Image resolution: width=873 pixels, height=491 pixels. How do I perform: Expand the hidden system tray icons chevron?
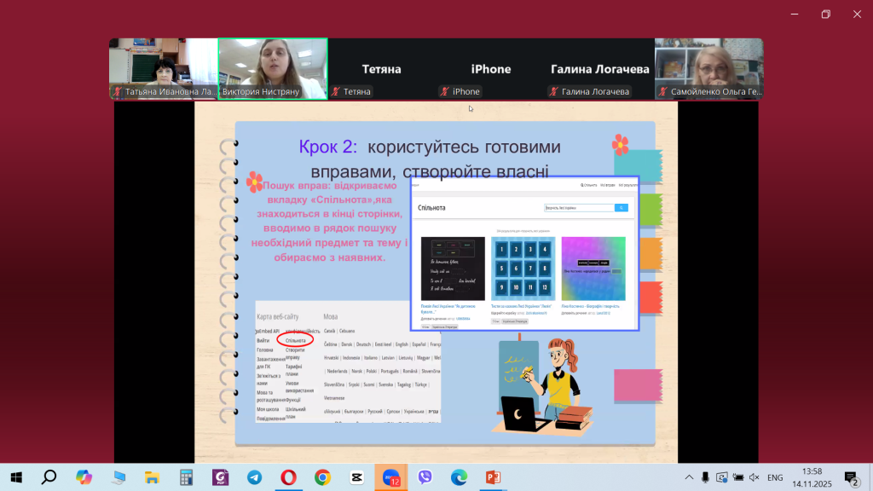click(689, 477)
